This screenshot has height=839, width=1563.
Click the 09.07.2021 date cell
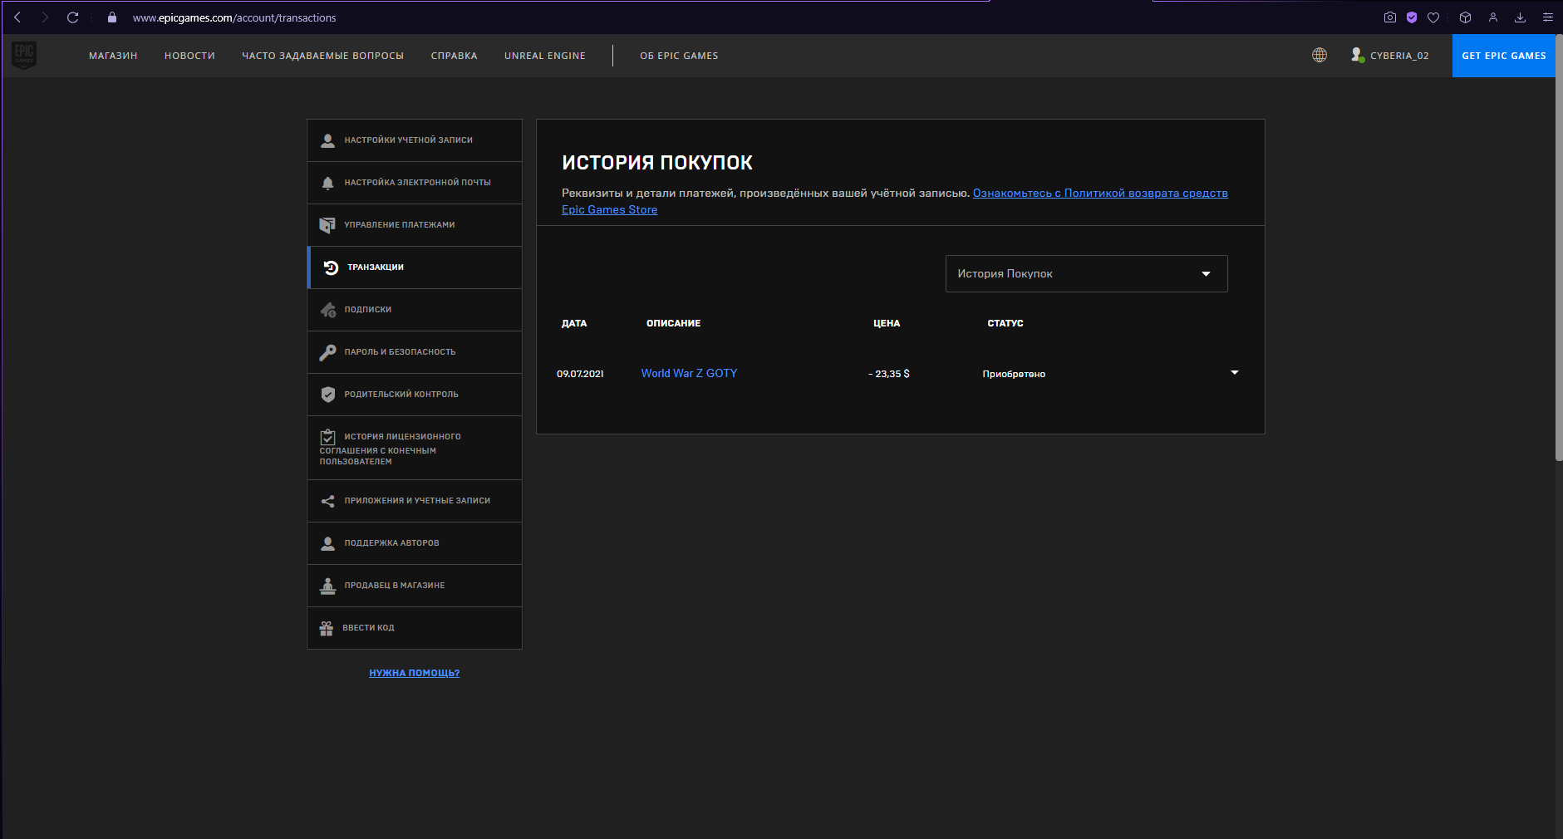click(x=580, y=374)
